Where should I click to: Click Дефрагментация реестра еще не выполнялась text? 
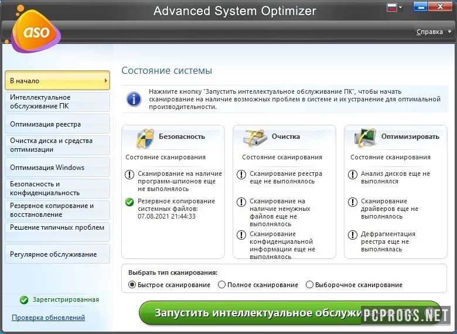(388, 241)
